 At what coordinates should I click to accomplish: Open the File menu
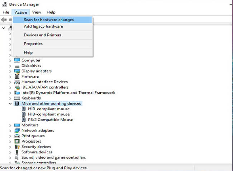(x=6, y=12)
